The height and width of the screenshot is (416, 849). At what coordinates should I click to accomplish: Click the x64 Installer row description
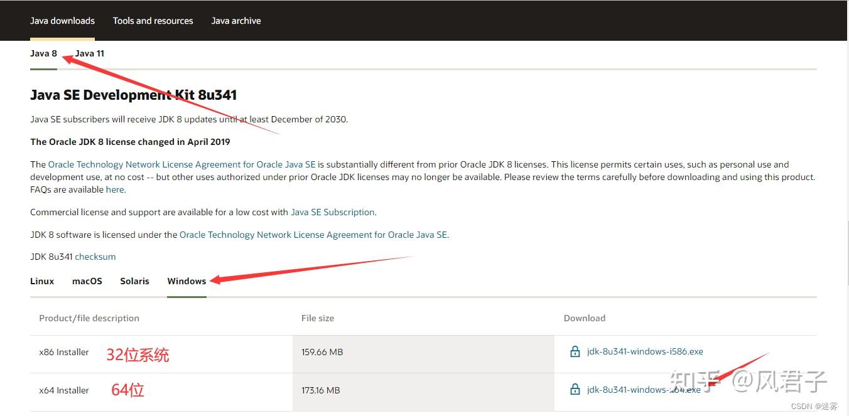pyautogui.click(x=64, y=390)
